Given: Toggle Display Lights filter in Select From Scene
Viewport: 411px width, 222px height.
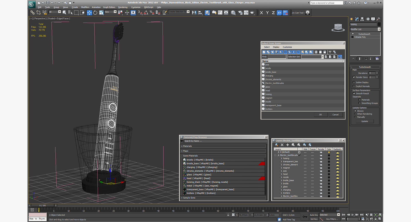Looking at the screenshot, I should 272,52.
